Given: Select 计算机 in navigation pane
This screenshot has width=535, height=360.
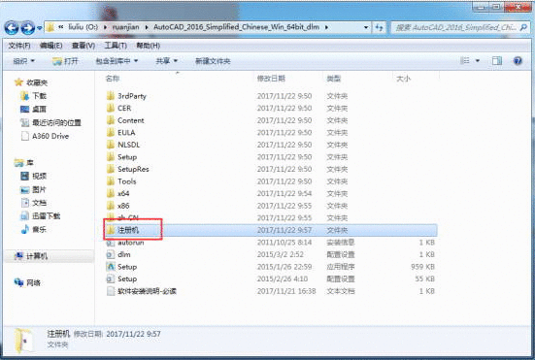Looking at the screenshot, I should tap(37, 256).
